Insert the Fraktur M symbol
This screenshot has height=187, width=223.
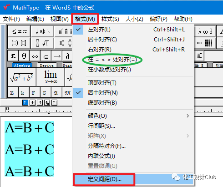point(67,92)
